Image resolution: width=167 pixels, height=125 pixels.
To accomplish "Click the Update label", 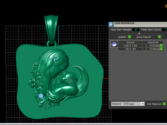I will (x=122, y=37).
